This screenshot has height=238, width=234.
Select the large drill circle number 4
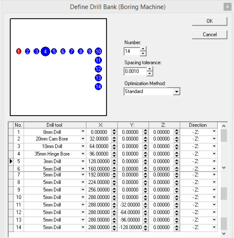point(45,52)
